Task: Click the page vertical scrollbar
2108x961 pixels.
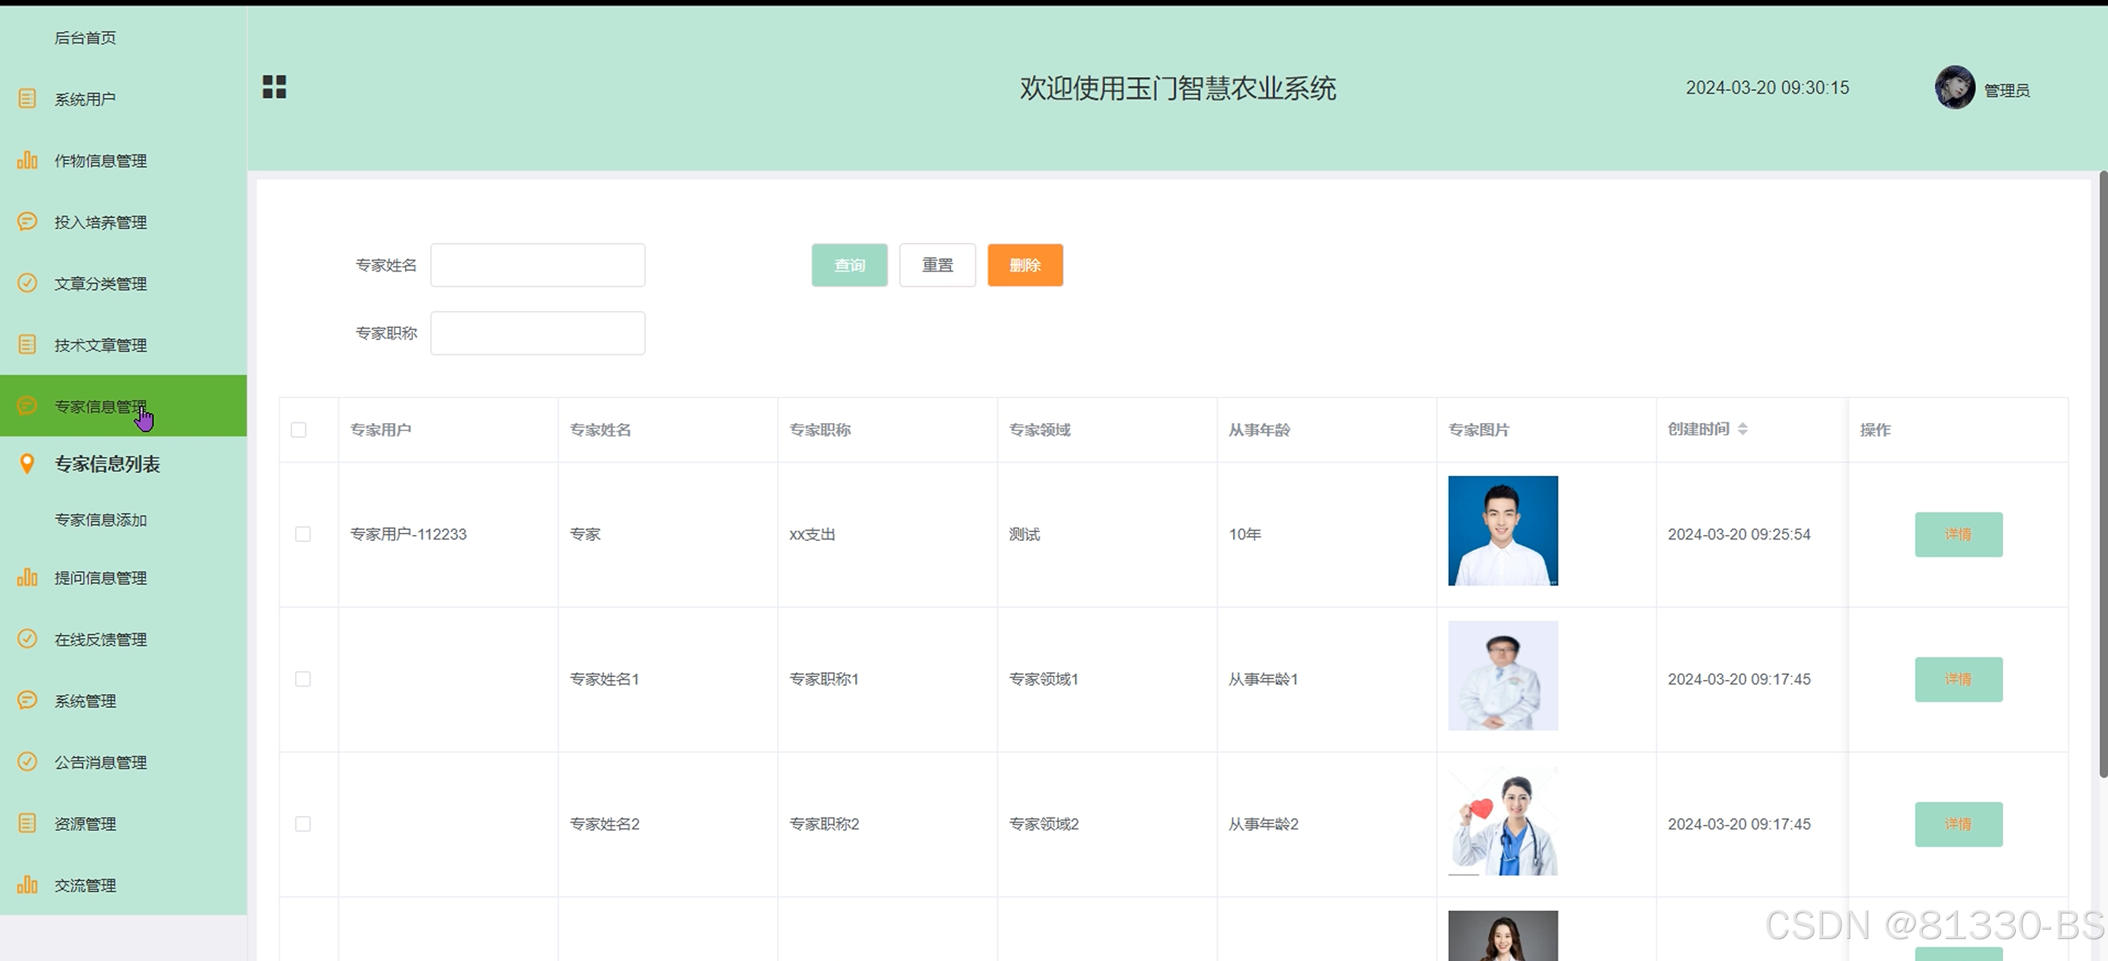Action: click(2101, 474)
